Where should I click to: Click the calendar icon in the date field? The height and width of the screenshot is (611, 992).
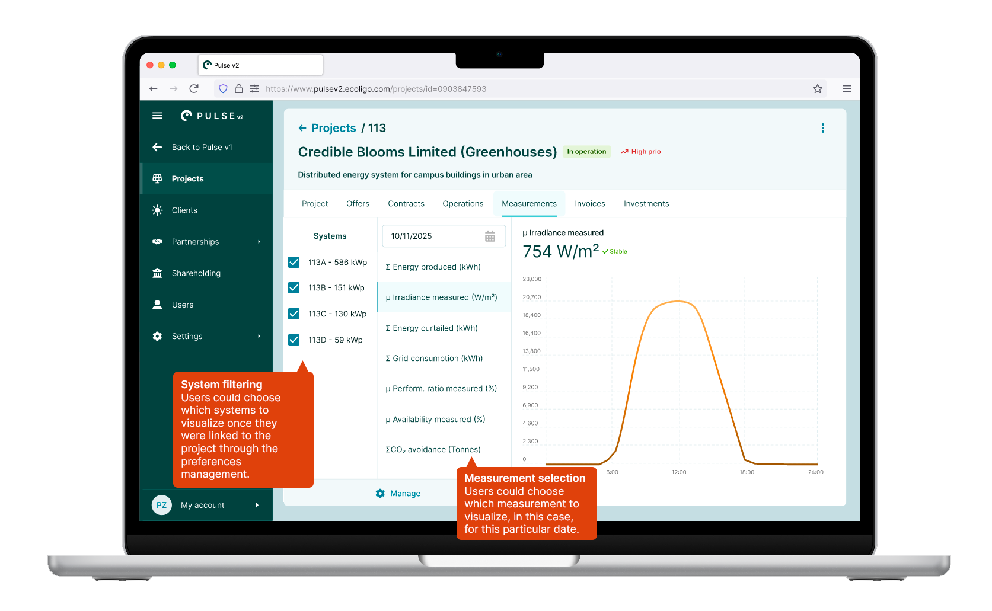click(x=490, y=236)
